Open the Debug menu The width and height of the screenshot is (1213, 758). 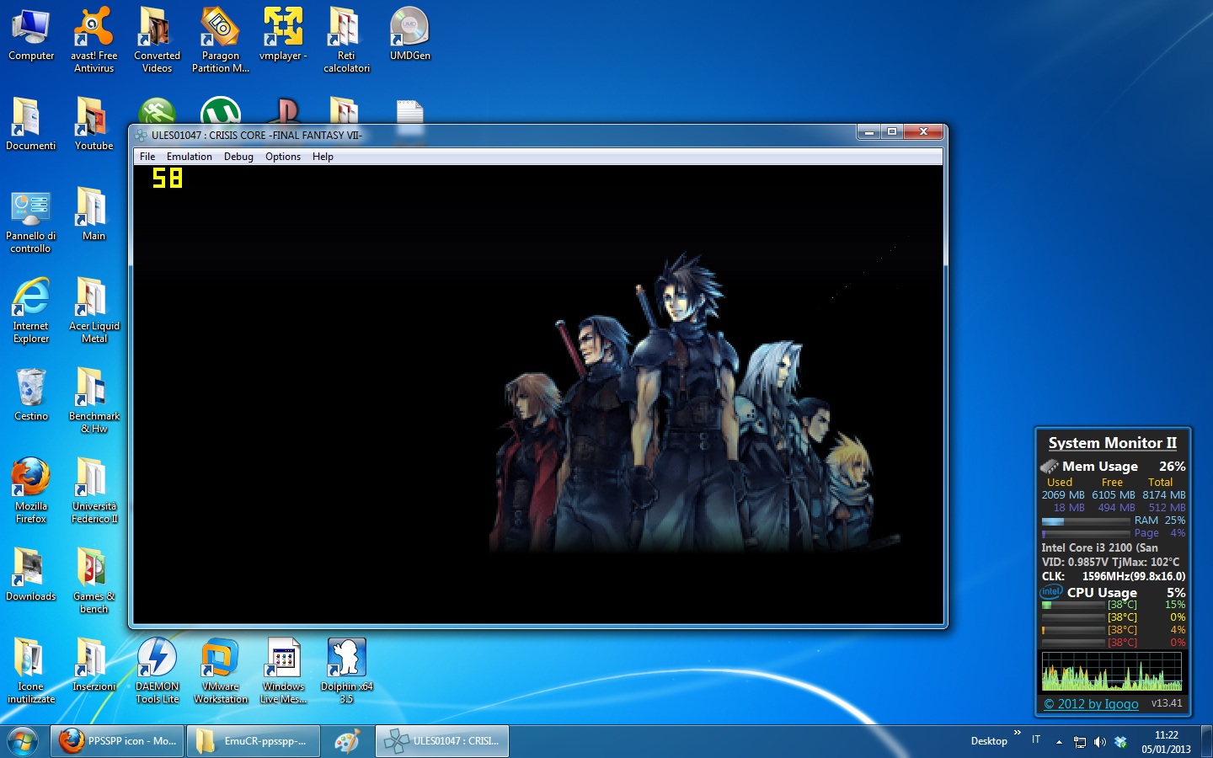[x=238, y=157]
